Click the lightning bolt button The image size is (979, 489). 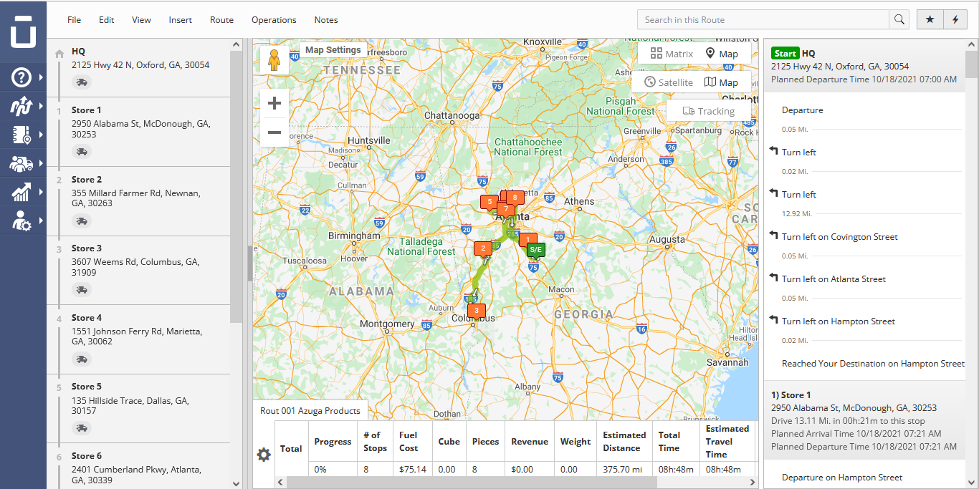955,19
